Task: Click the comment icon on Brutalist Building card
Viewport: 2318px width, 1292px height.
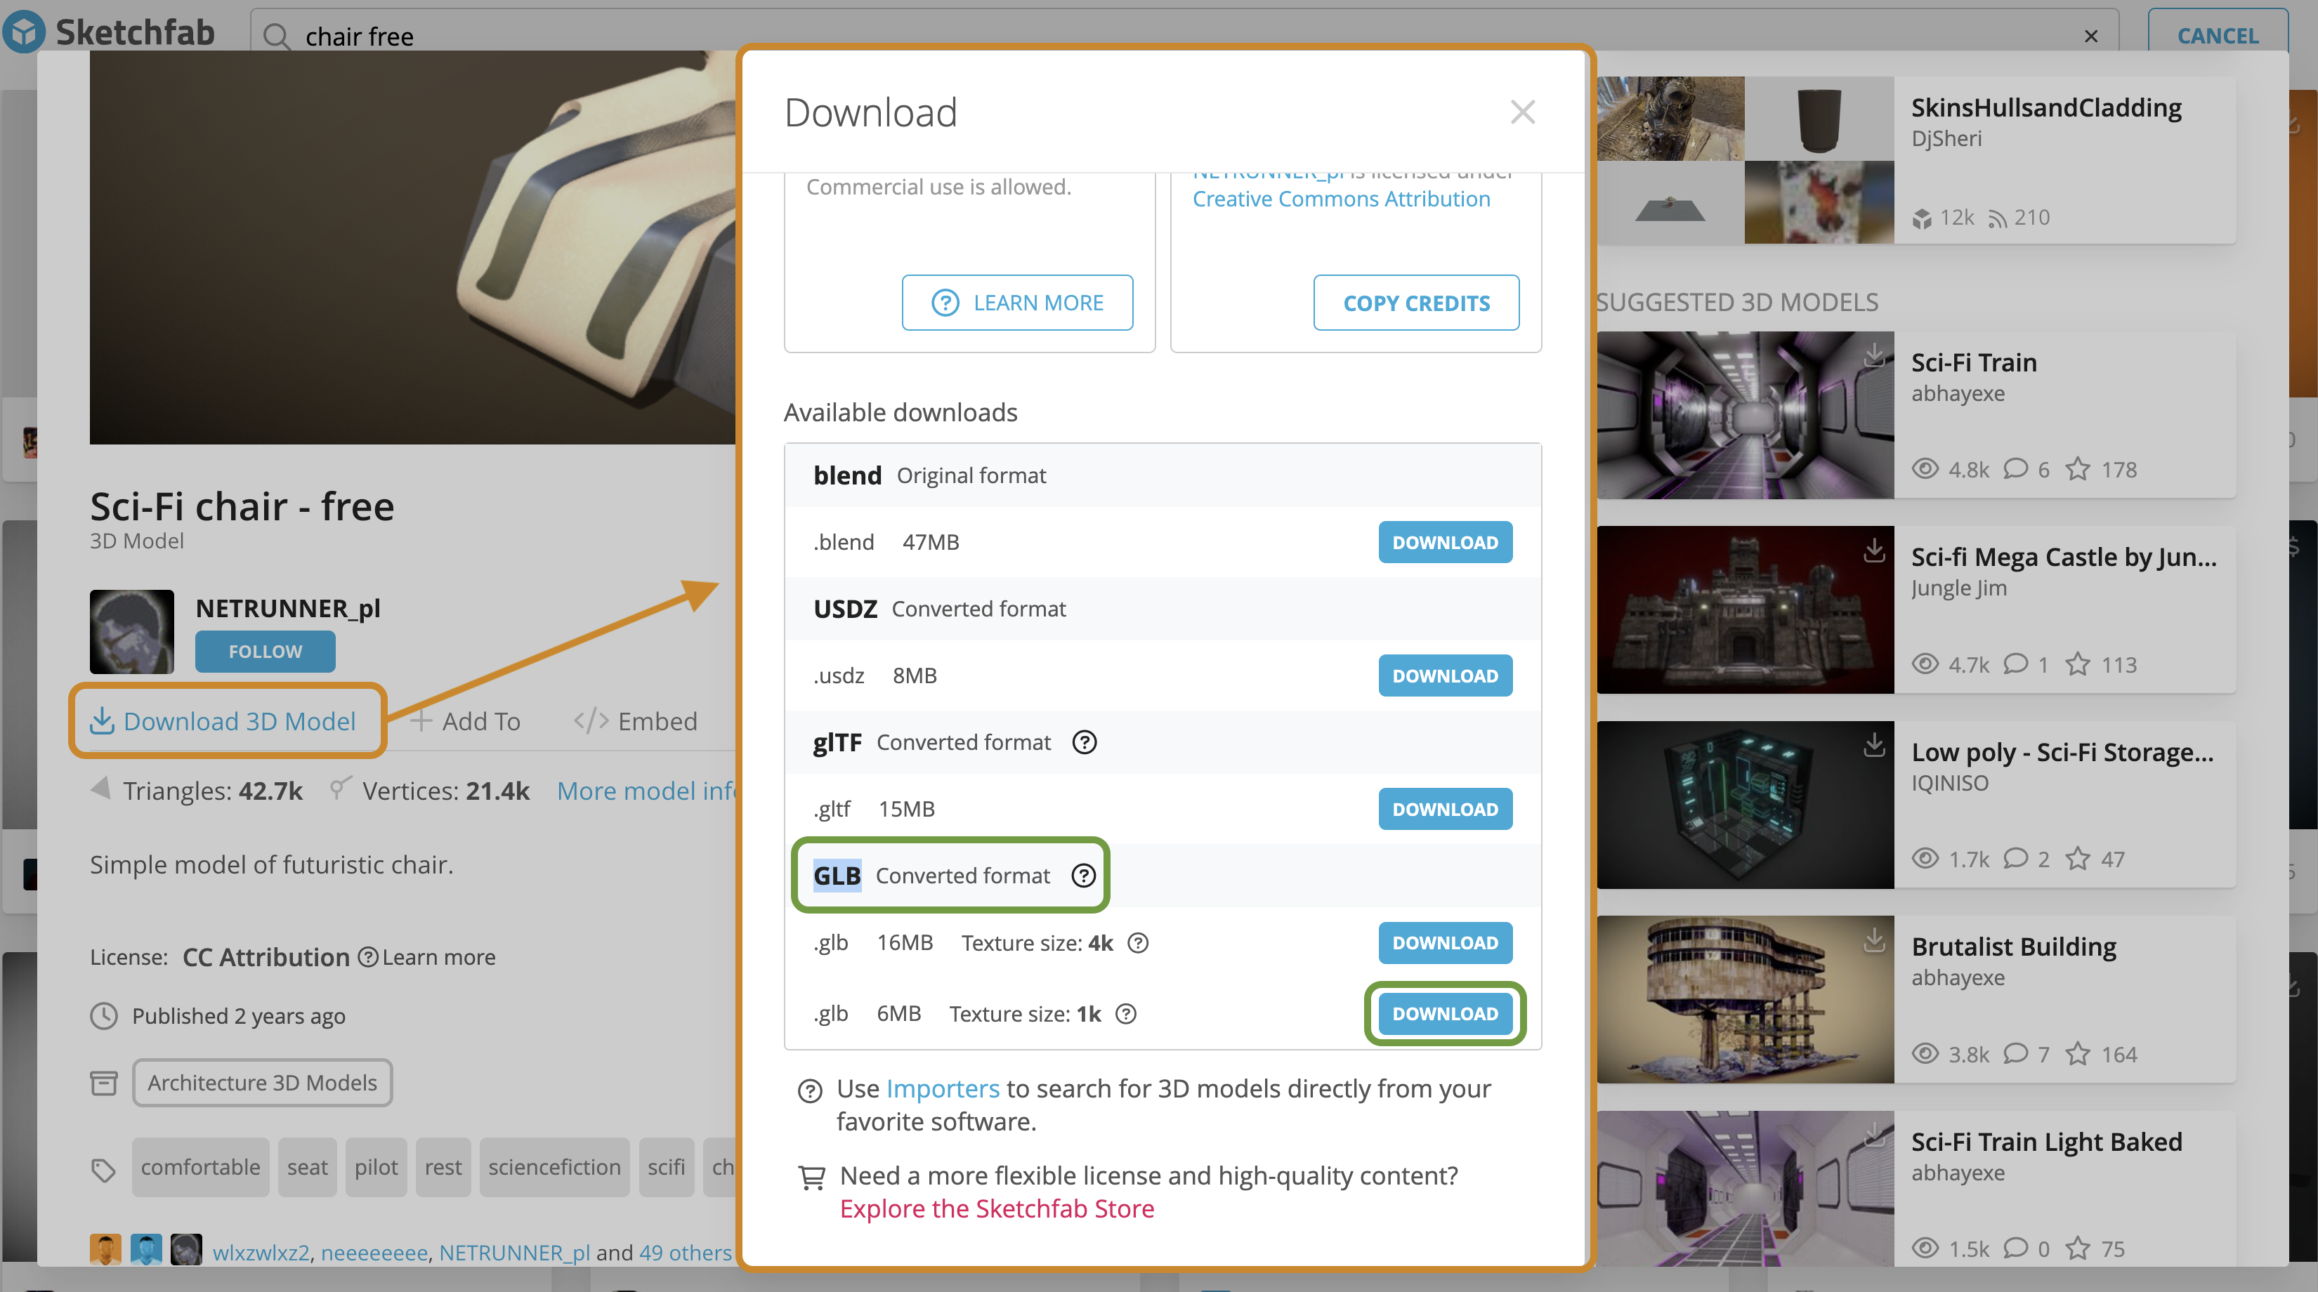Action: click(2017, 1053)
